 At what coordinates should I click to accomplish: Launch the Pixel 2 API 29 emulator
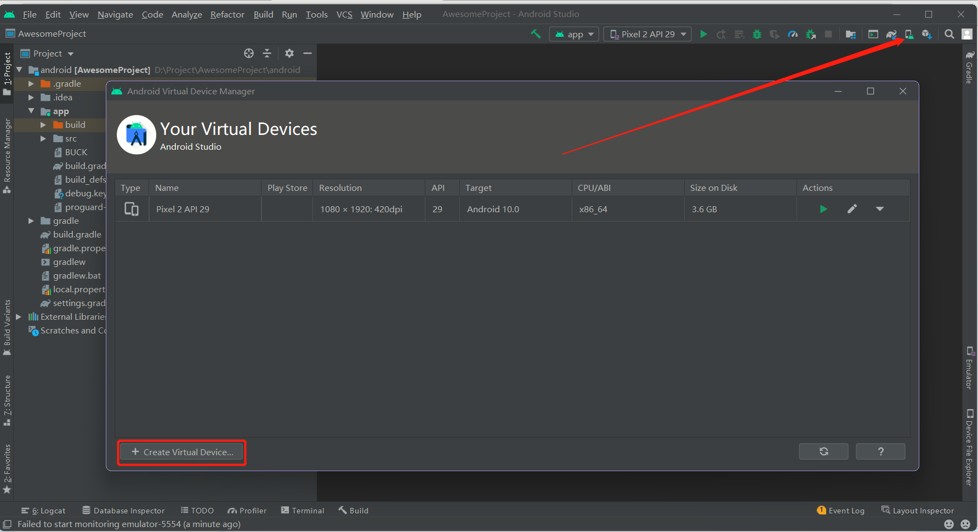coord(823,209)
